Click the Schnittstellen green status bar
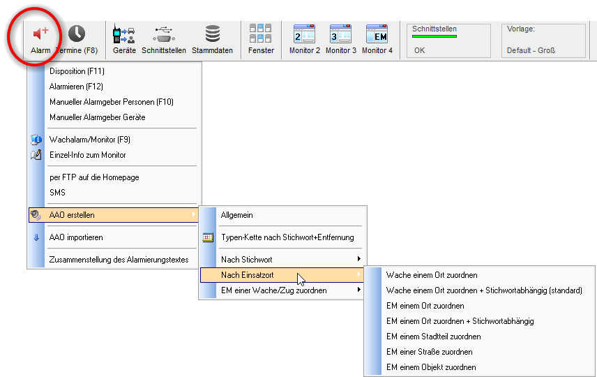 click(434, 36)
